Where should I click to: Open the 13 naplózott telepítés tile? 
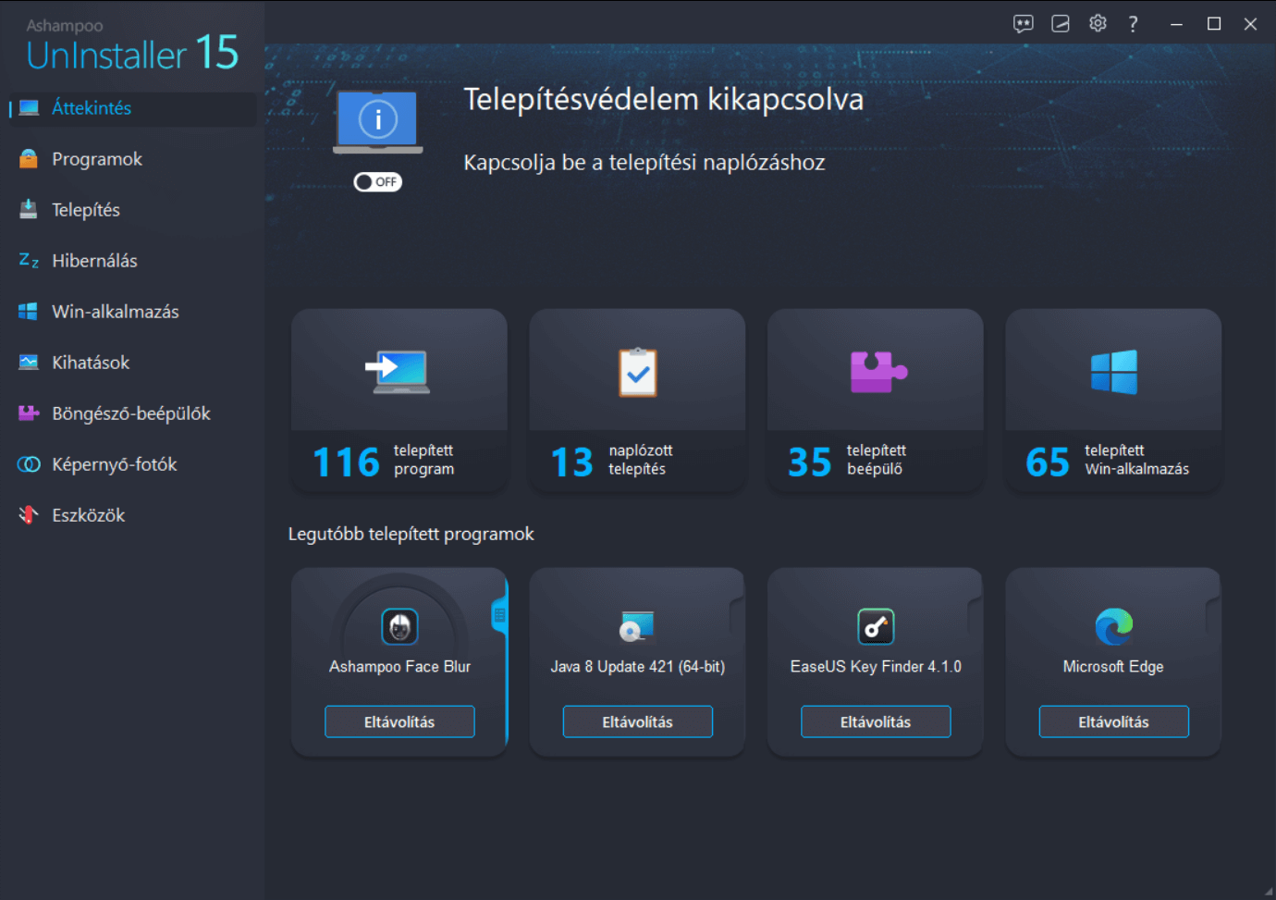637,400
